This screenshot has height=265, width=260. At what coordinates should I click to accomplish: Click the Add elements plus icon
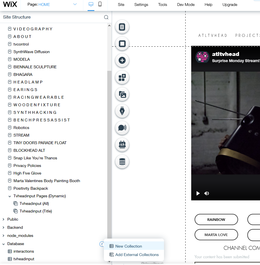click(122, 60)
